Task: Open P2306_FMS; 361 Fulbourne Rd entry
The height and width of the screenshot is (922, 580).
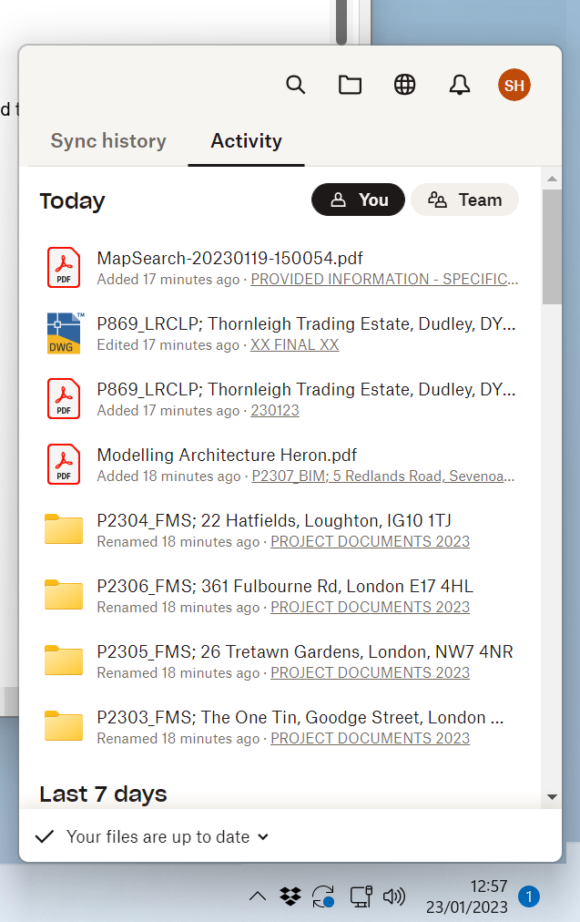Action: (285, 586)
